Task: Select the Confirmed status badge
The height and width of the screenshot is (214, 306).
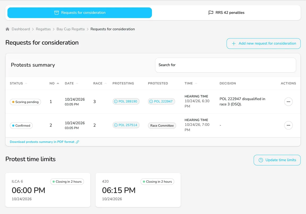Action: click(x=21, y=125)
